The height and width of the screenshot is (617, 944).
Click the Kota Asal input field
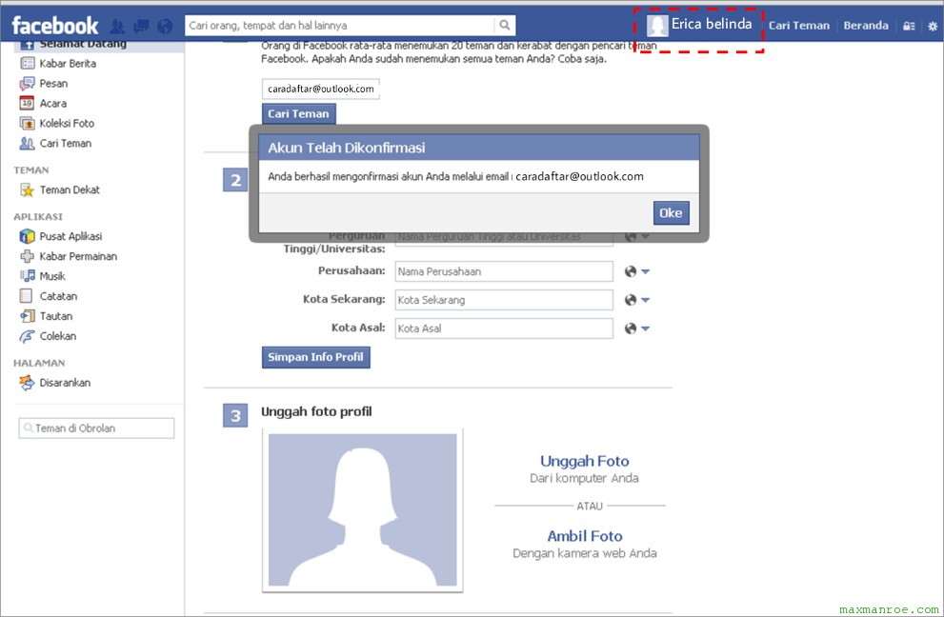point(503,328)
